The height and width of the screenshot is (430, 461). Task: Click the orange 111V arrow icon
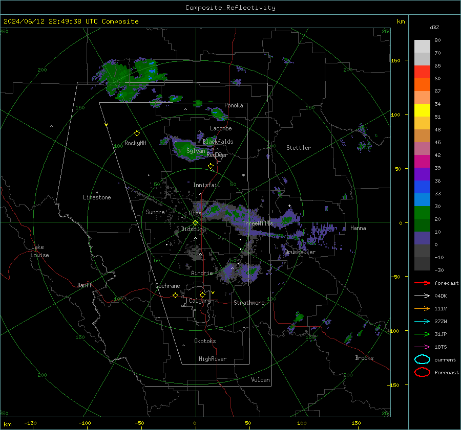[x=422, y=308]
